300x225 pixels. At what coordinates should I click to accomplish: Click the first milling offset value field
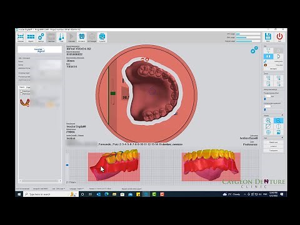[x=267, y=96]
